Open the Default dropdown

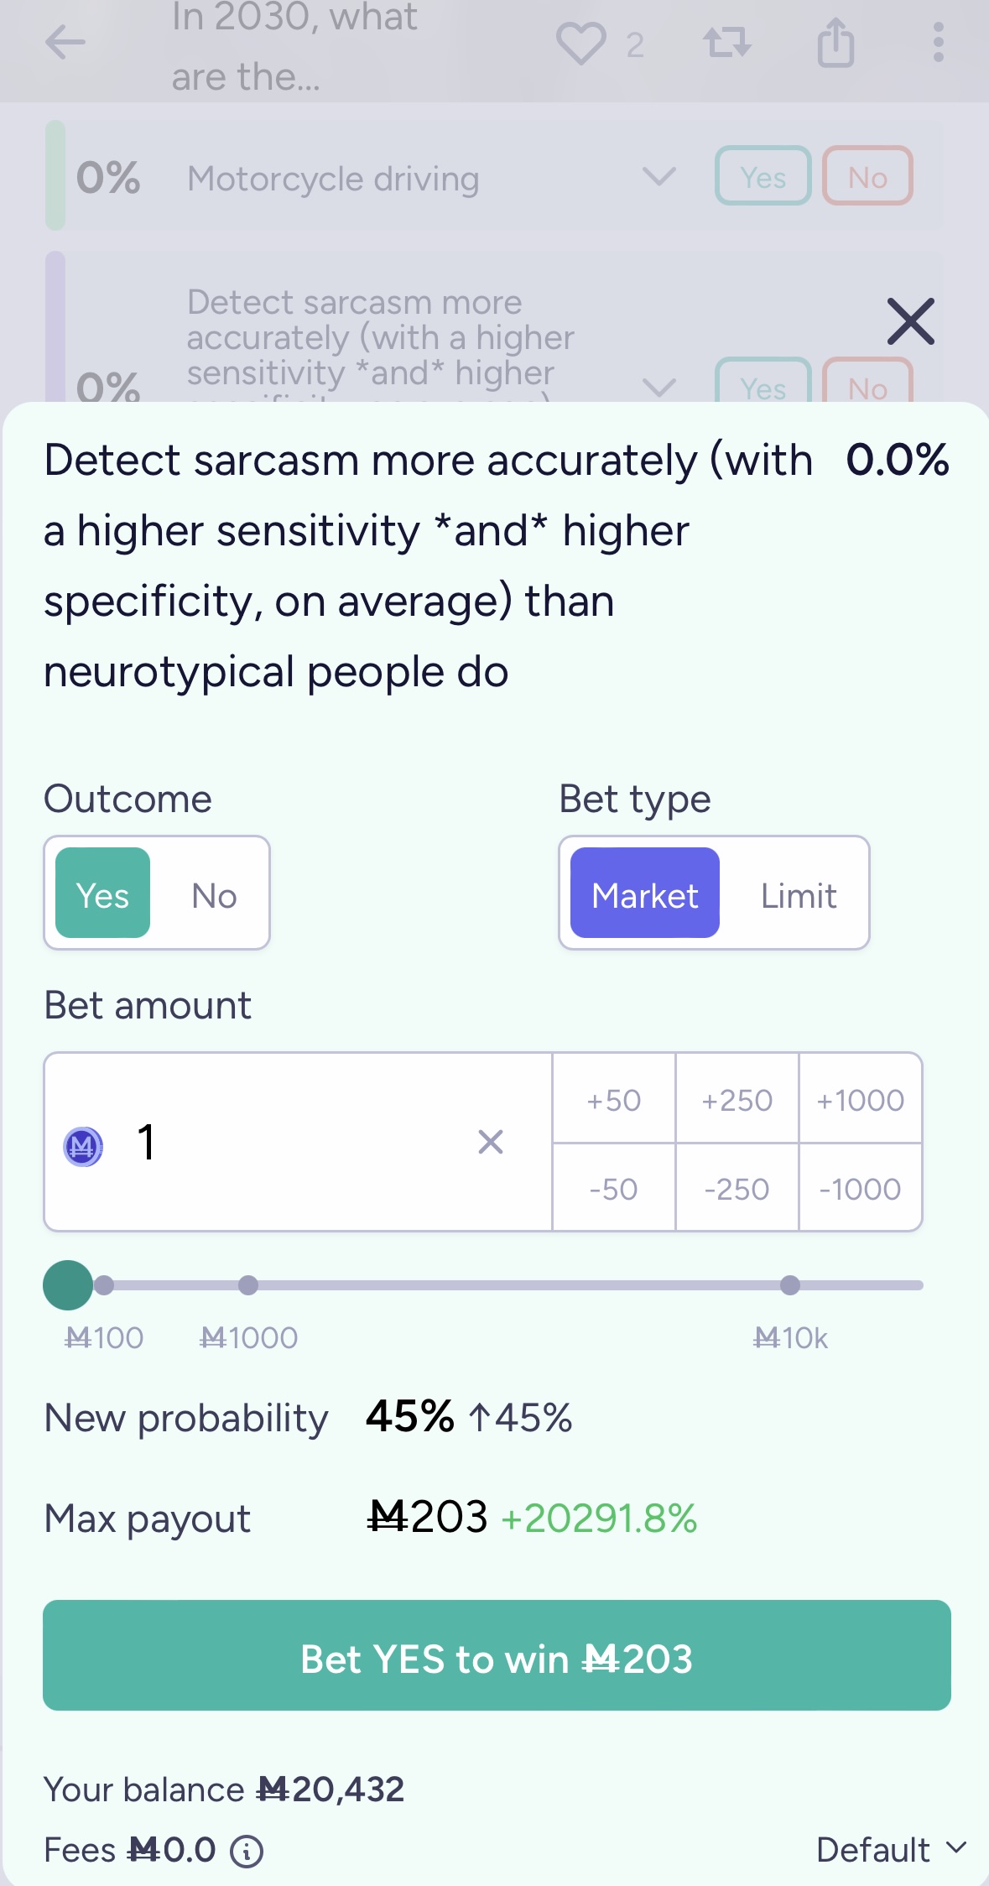(892, 1849)
